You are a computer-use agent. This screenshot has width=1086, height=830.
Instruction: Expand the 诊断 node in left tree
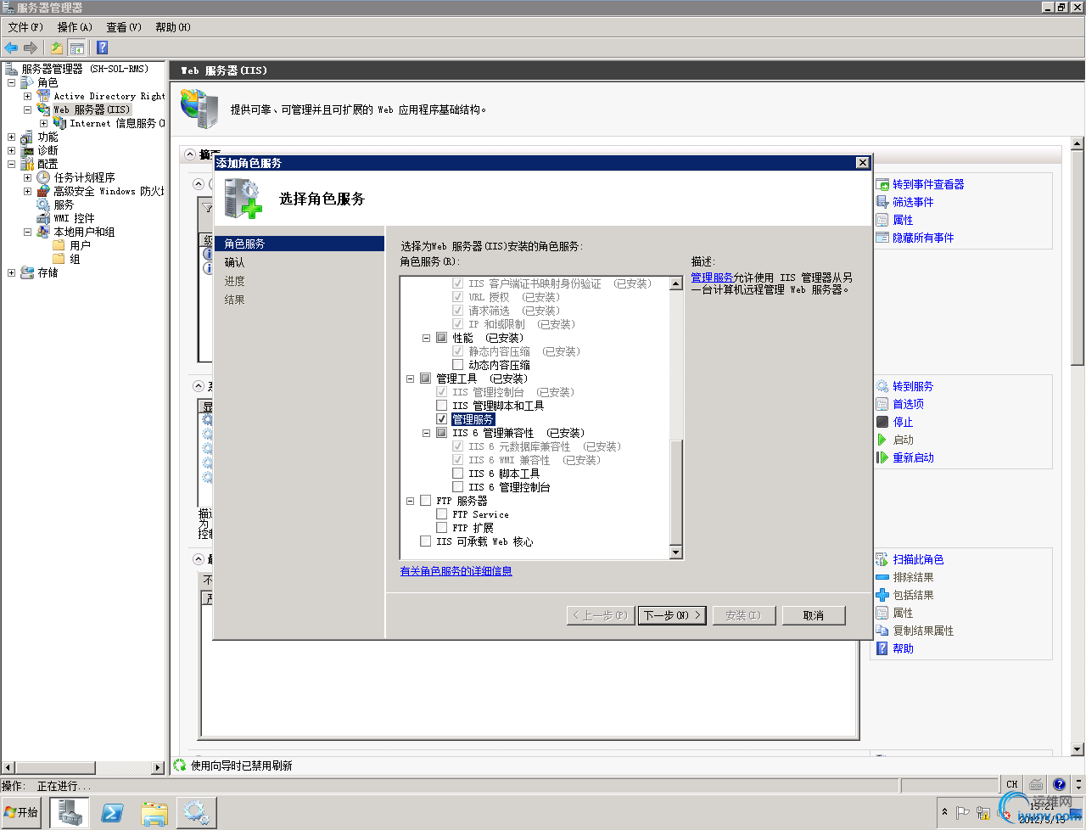12,150
